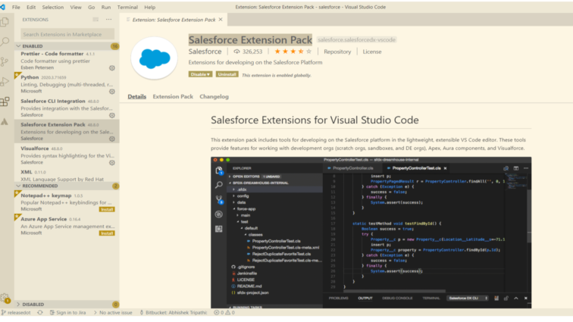Open the Manage gear in activity bar
Viewport: 573px width, 322px height.
coord(5,298)
